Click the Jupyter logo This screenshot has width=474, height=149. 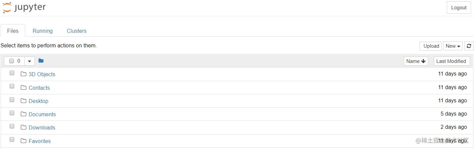[x=24, y=8]
